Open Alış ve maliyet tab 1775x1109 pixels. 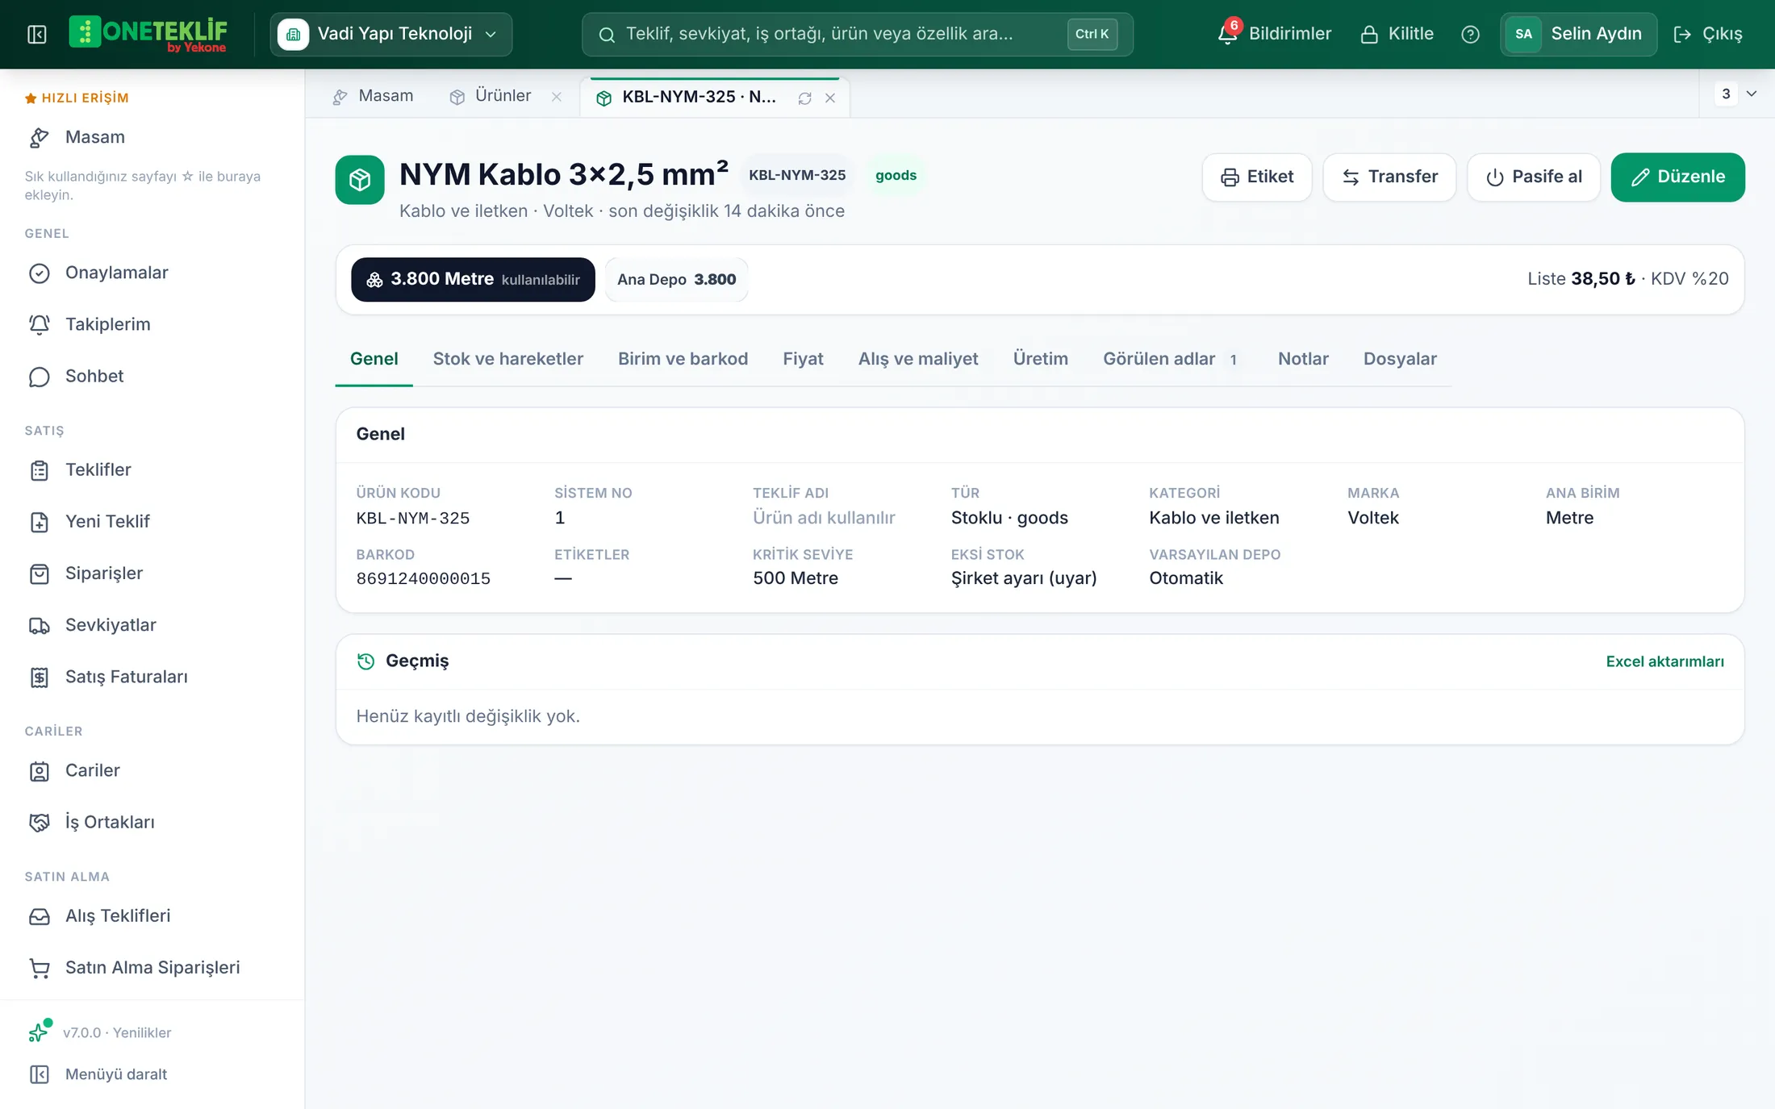(918, 359)
